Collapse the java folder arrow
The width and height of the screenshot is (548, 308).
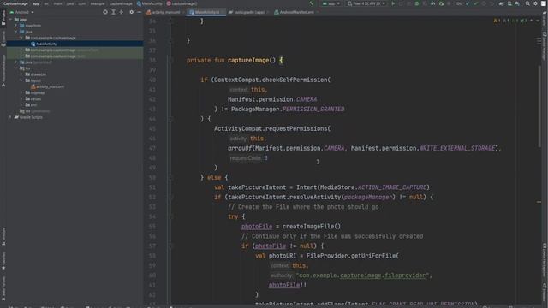point(16,32)
